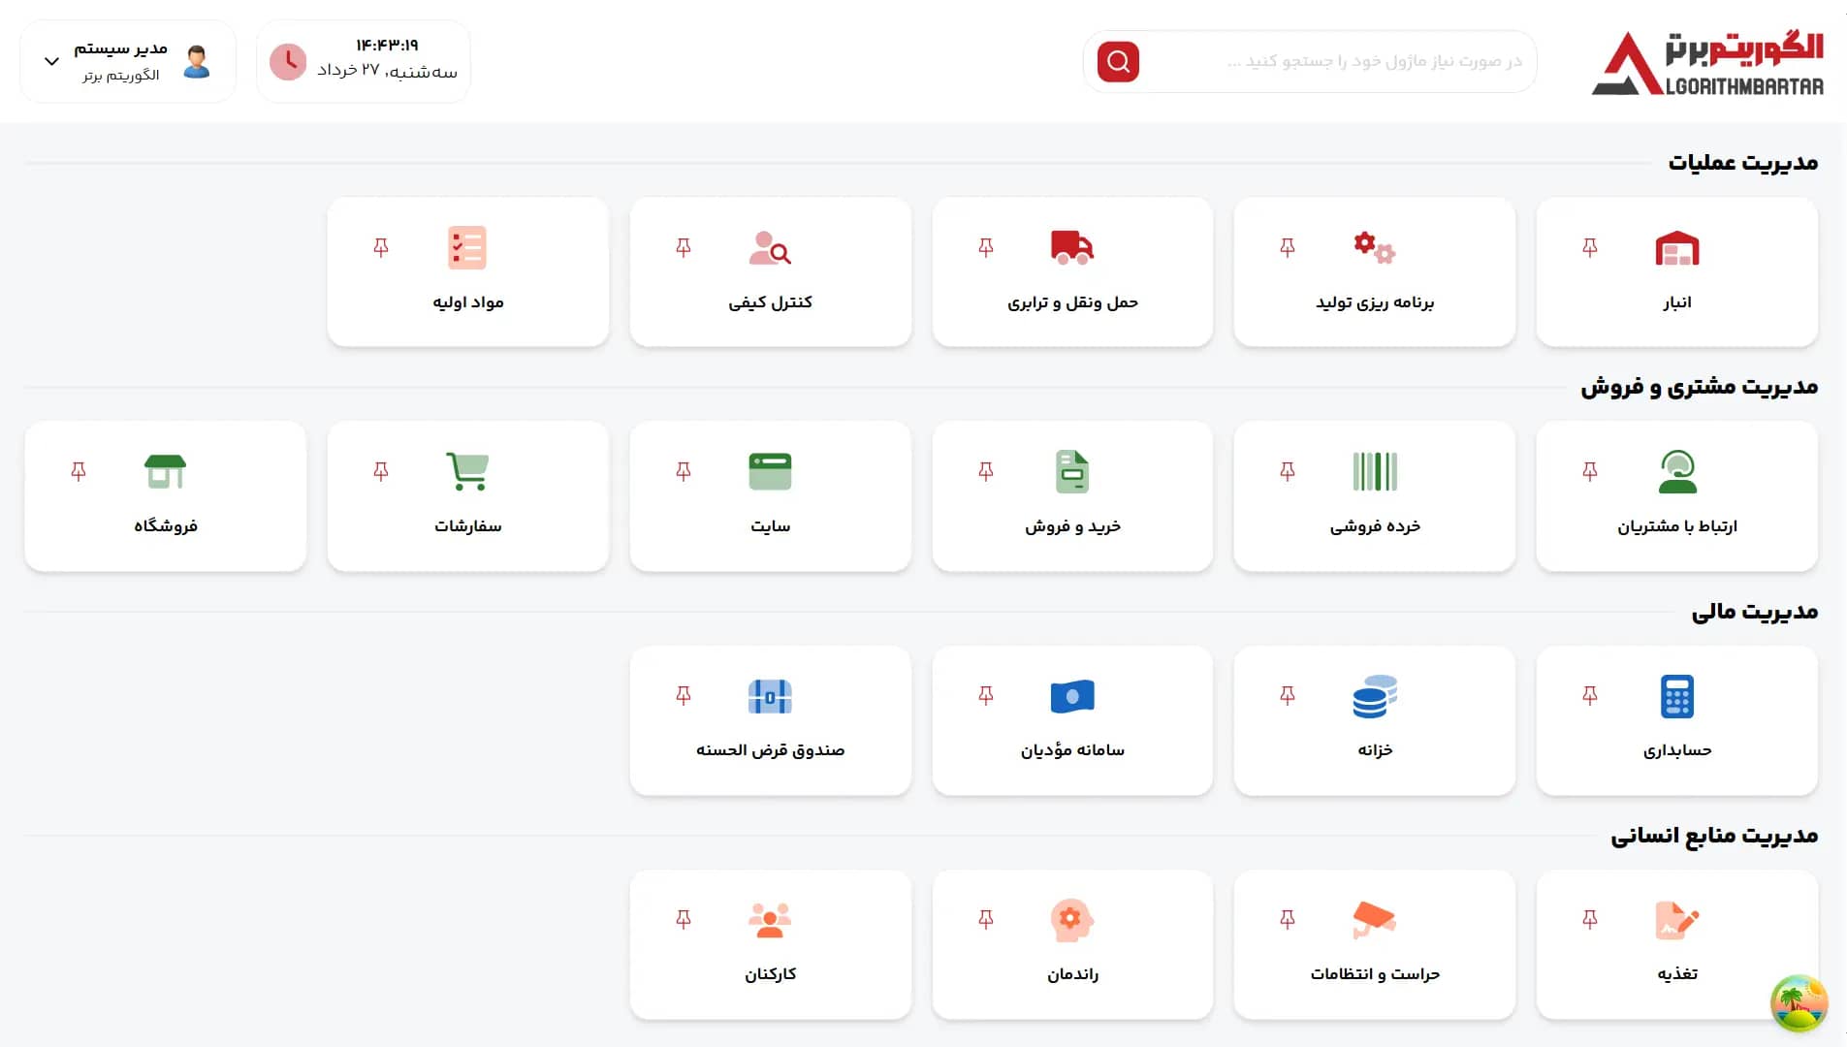Viewport: 1847px width, 1047px height.
Task: Click the red search magnifier button
Action: pos(1118,62)
